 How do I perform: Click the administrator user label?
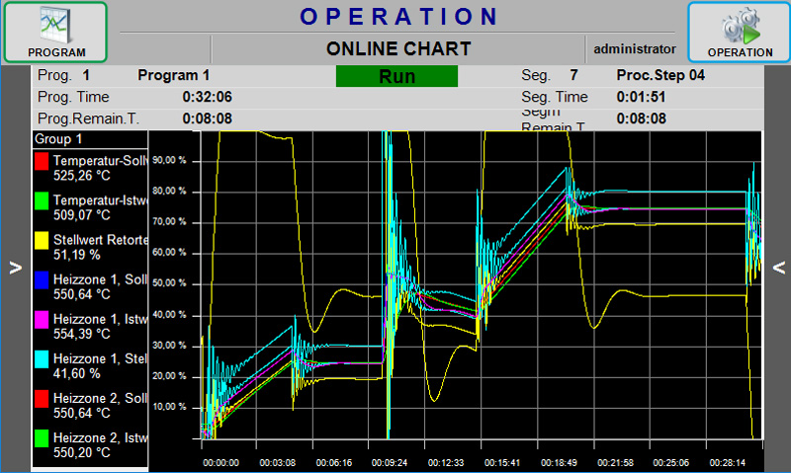(634, 47)
